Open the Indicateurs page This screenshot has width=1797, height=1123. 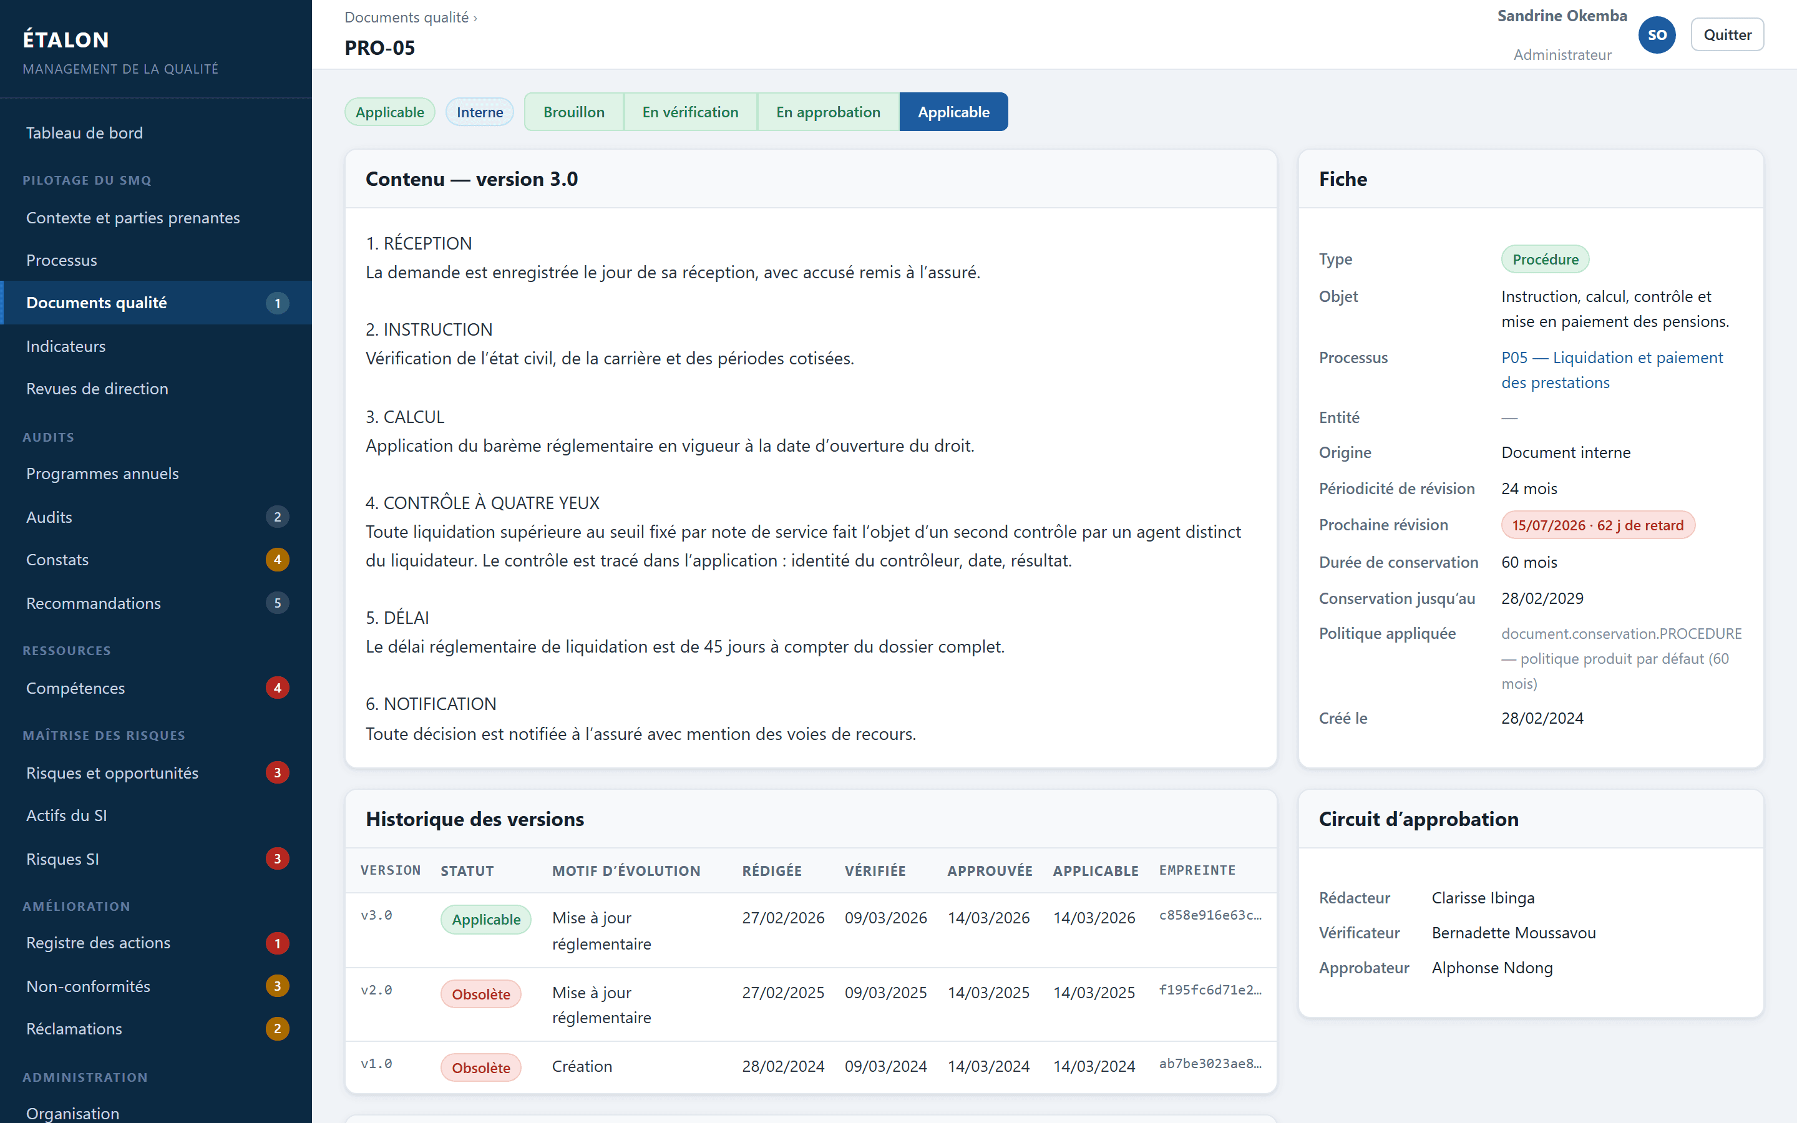tap(156, 346)
